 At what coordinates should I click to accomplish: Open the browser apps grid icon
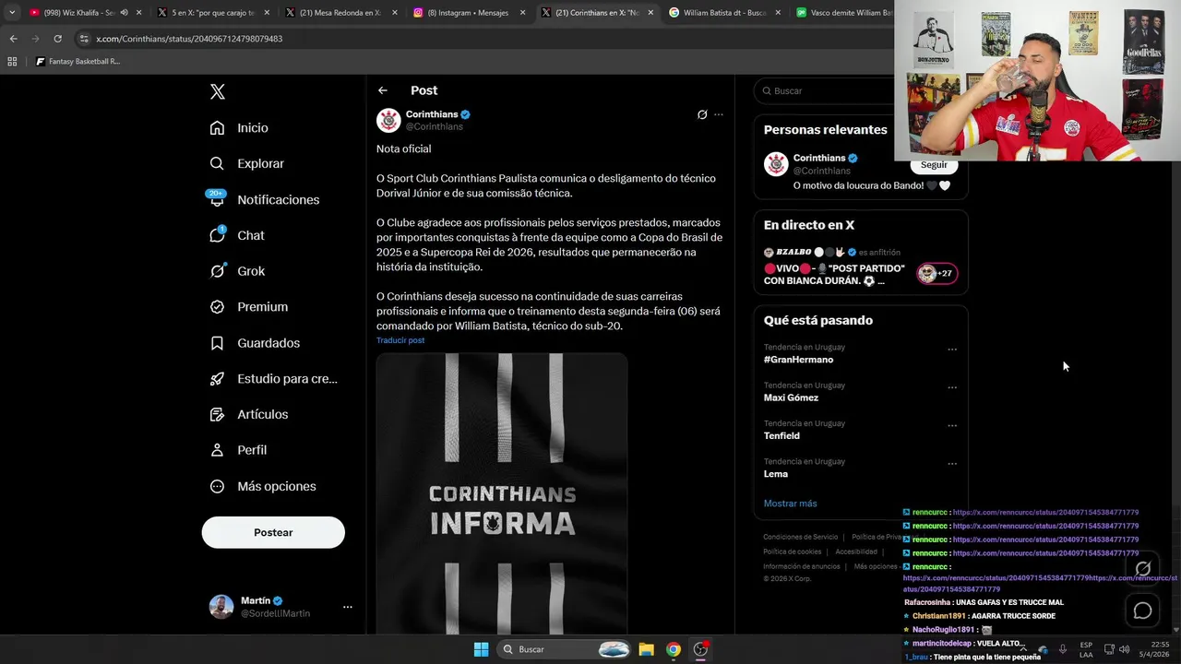12,62
